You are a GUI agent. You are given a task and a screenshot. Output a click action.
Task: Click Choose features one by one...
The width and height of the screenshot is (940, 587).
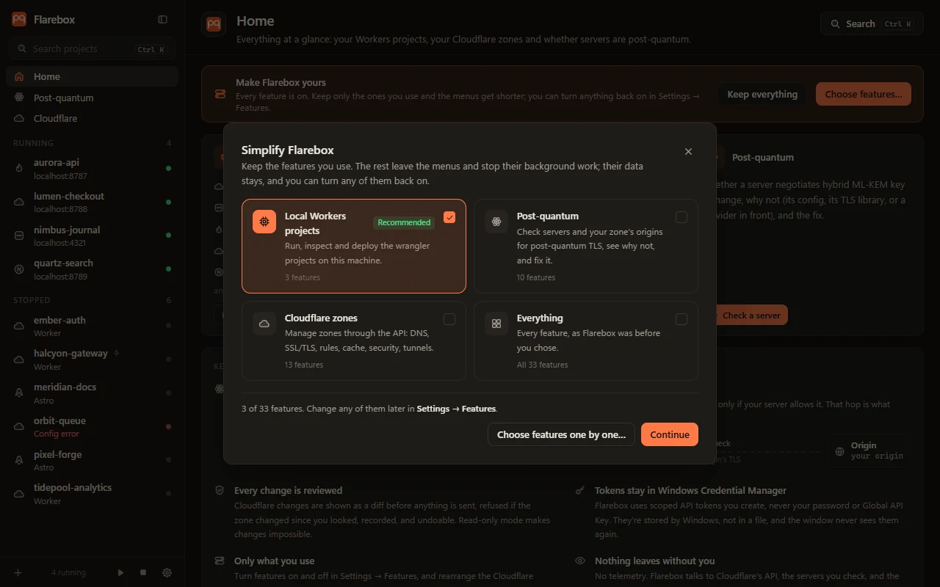click(x=561, y=434)
